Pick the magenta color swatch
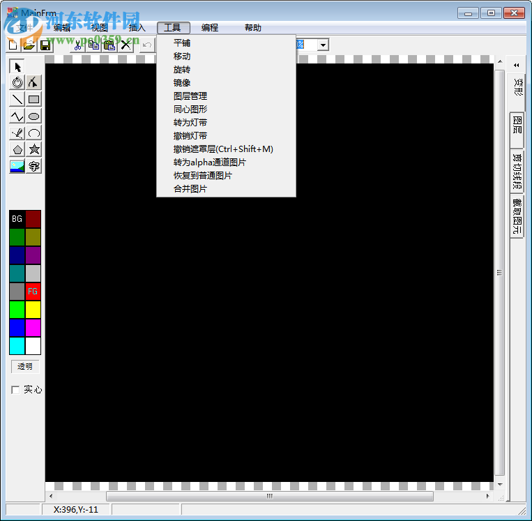Viewport: 532px width, 521px height. coord(33,328)
